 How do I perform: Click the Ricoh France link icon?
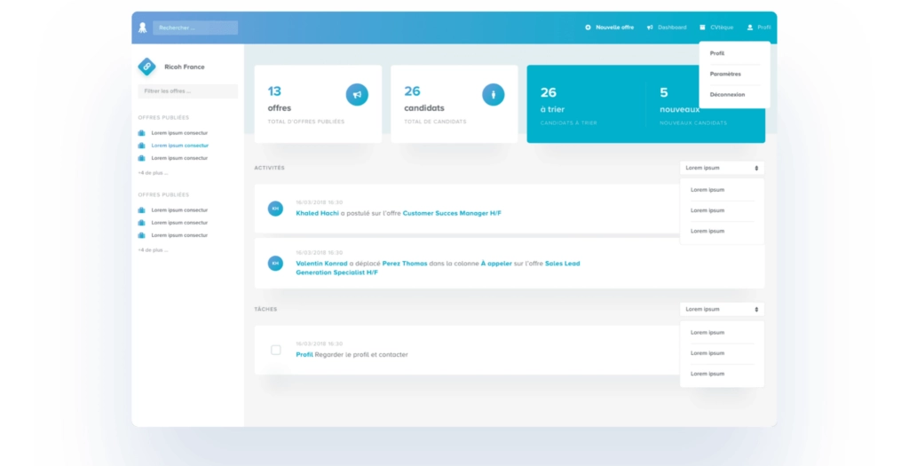[147, 67]
